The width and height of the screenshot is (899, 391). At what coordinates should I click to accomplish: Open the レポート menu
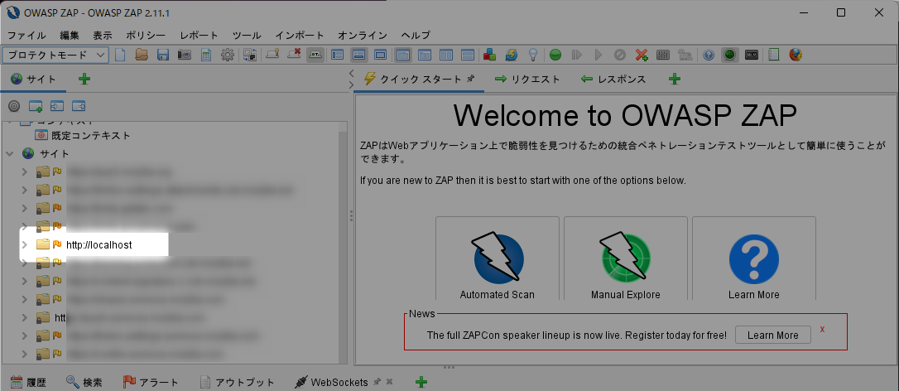click(199, 35)
